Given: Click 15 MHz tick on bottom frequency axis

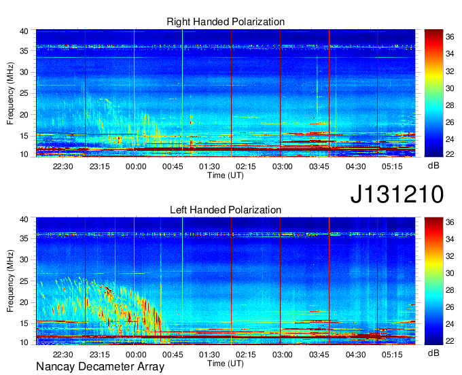Looking at the screenshot, I should click(x=24, y=324).
